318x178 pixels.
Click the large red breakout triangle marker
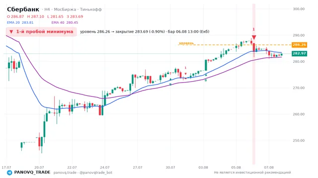[254, 38]
